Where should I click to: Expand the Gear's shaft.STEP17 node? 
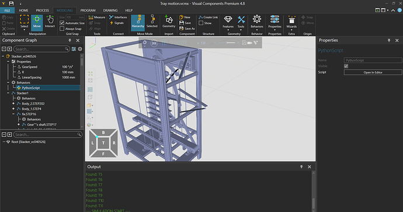coord(19,124)
